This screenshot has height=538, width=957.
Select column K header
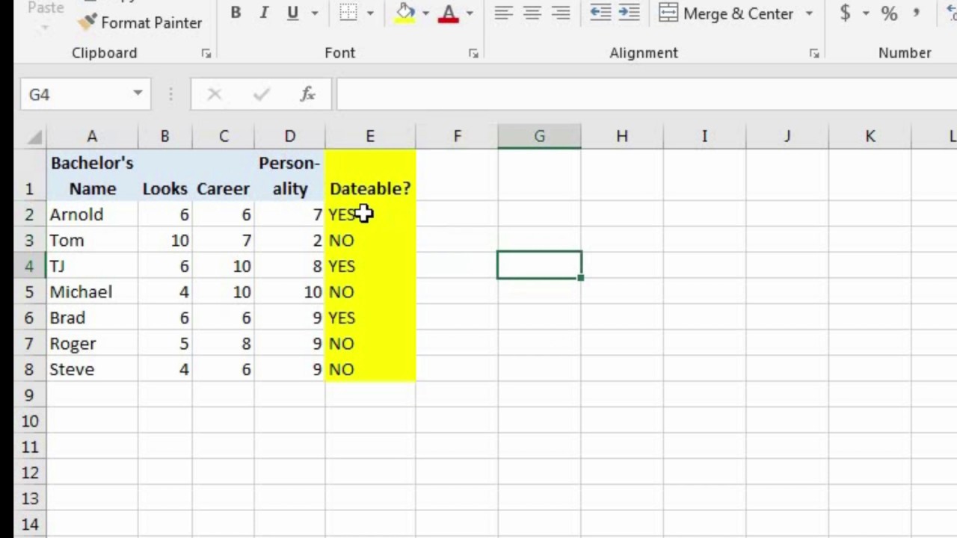point(870,137)
